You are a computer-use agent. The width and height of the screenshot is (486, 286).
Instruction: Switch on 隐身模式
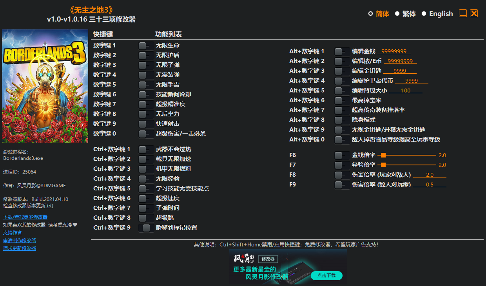[x=342, y=120]
